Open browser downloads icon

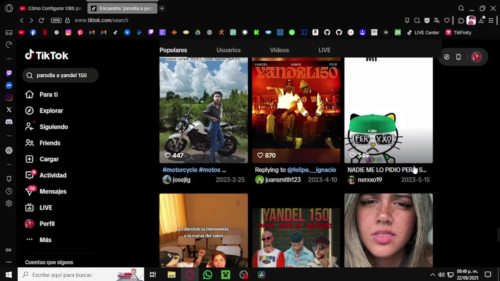tap(482, 20)
